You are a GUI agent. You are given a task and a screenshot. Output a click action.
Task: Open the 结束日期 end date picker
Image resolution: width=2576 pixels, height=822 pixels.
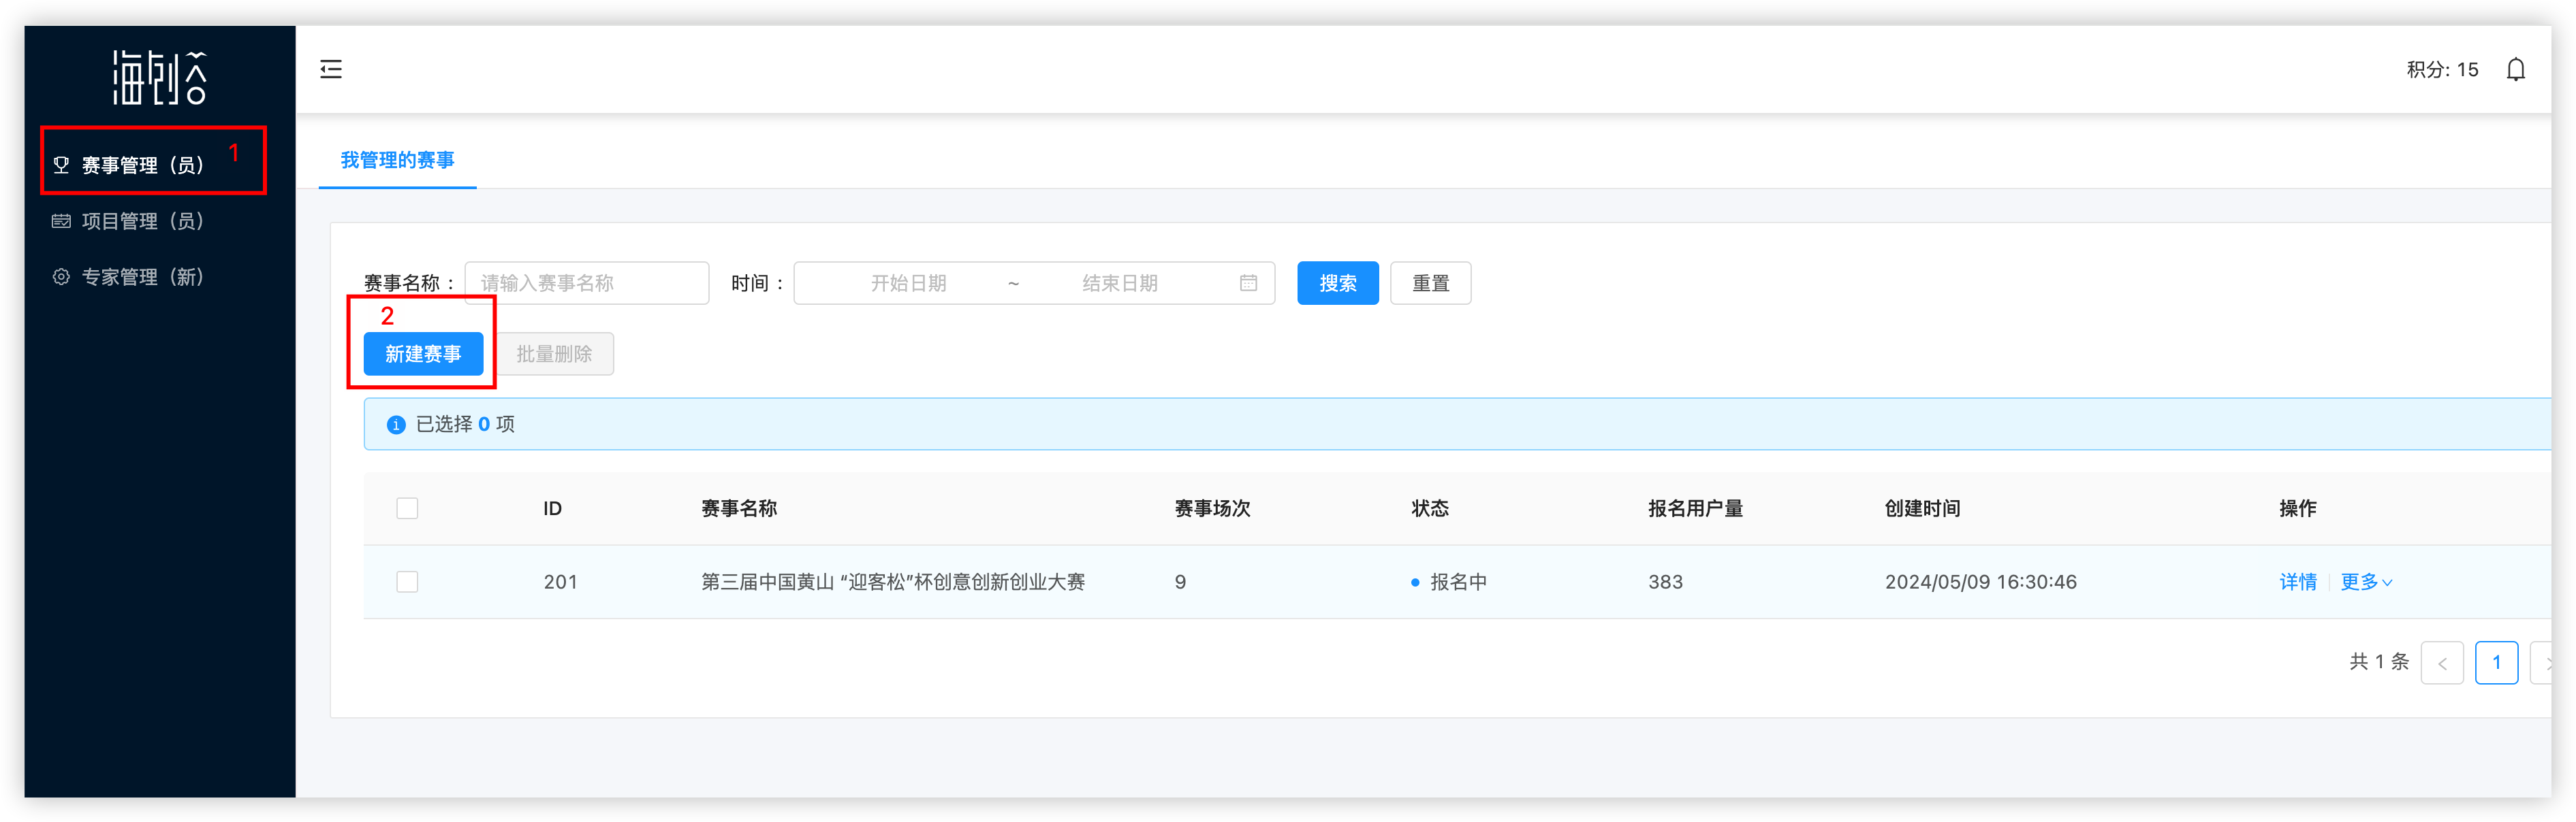tap(1119, 282)
